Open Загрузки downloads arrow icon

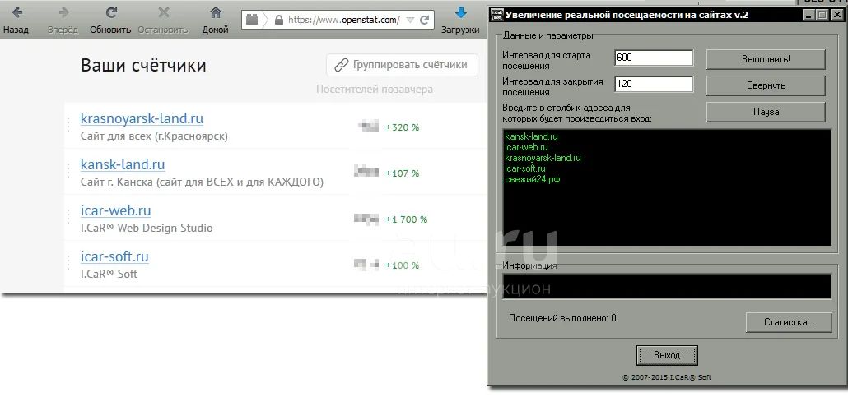click(461, 12)
